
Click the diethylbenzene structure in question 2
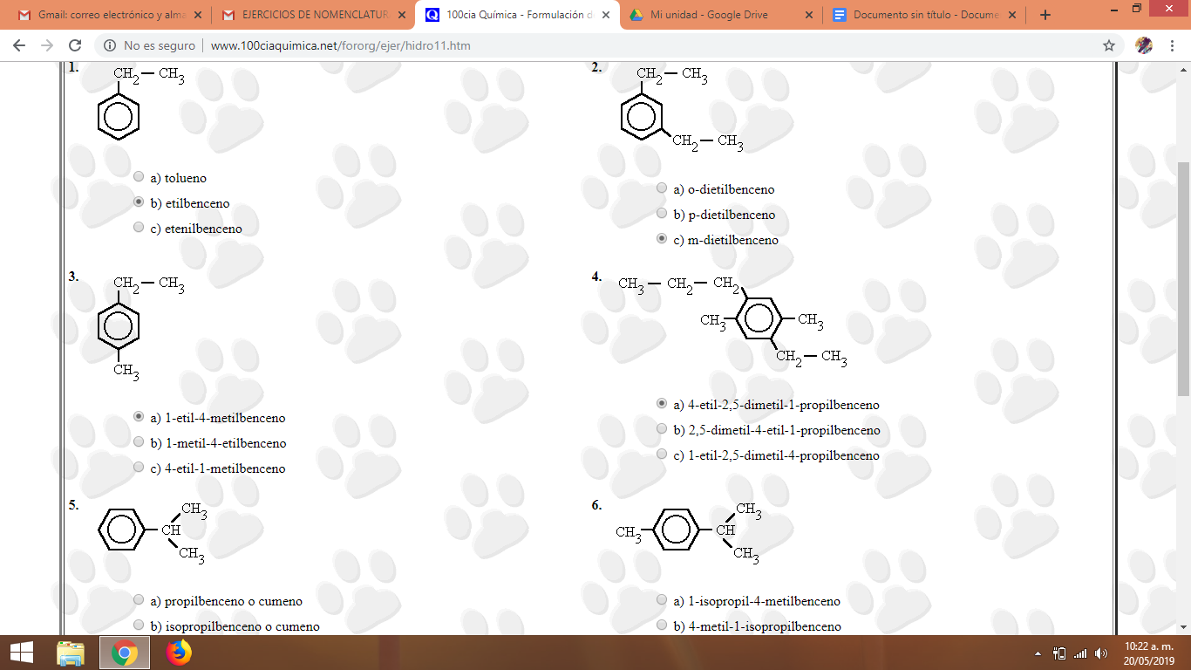coord(682,109)
